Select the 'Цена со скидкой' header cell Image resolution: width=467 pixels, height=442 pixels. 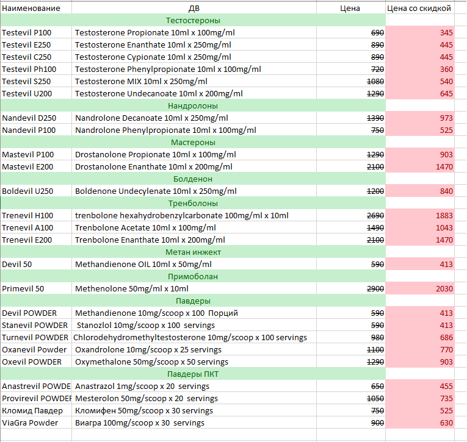coord(419,8)
